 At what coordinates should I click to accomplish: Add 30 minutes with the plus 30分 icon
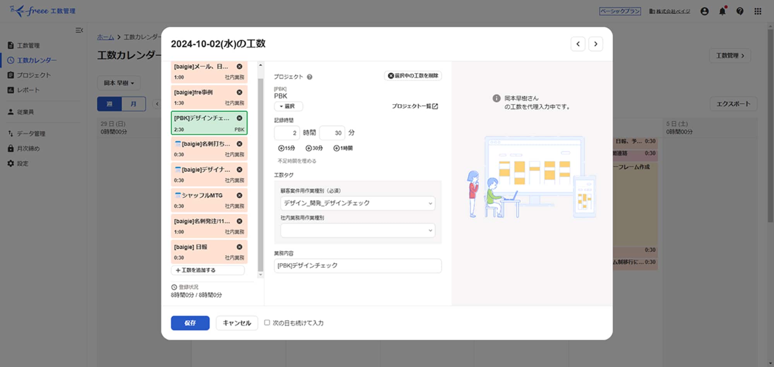[309, 148]
